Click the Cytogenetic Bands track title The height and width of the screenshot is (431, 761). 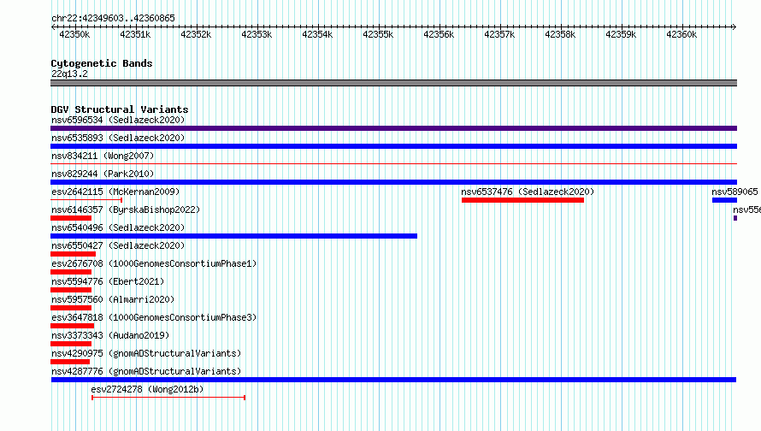point(102,63)
